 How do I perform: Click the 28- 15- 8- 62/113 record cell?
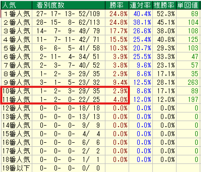point(69,22)
